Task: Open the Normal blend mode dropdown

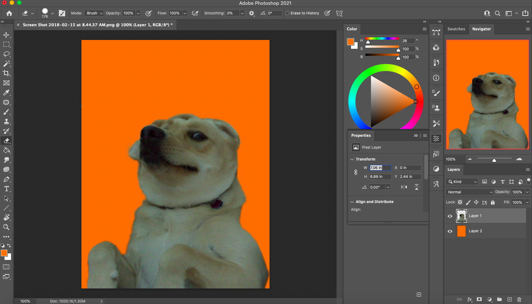Action: click(x=469, y=192)
